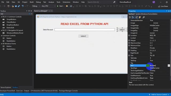The image size is (171, 96).
Task: Click the Select file excel textbox on form
Action: pos(85,30)
